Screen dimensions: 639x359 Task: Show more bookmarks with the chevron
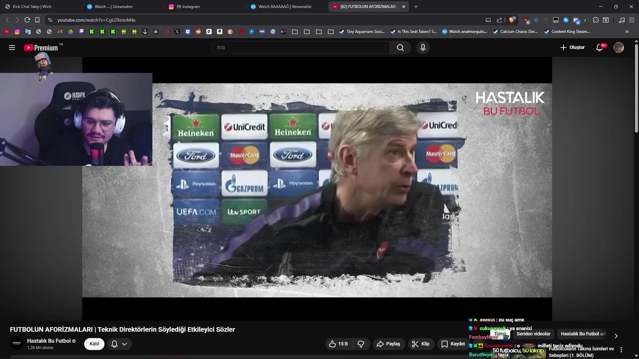pos(627,31)
